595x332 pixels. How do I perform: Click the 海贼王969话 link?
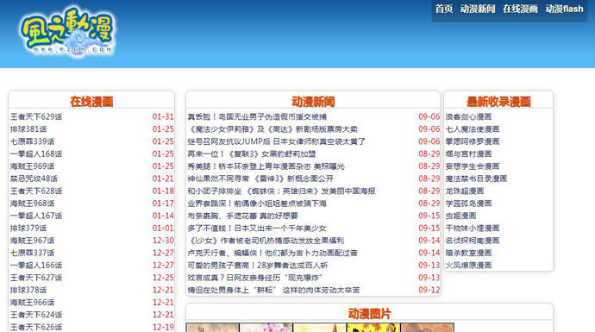32,166
